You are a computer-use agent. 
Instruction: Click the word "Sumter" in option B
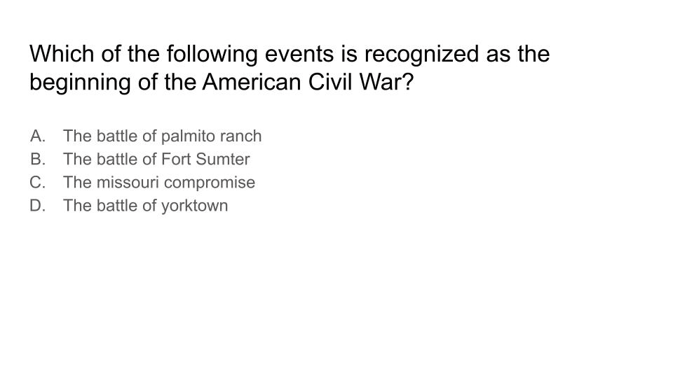click(x=223, y=160)
